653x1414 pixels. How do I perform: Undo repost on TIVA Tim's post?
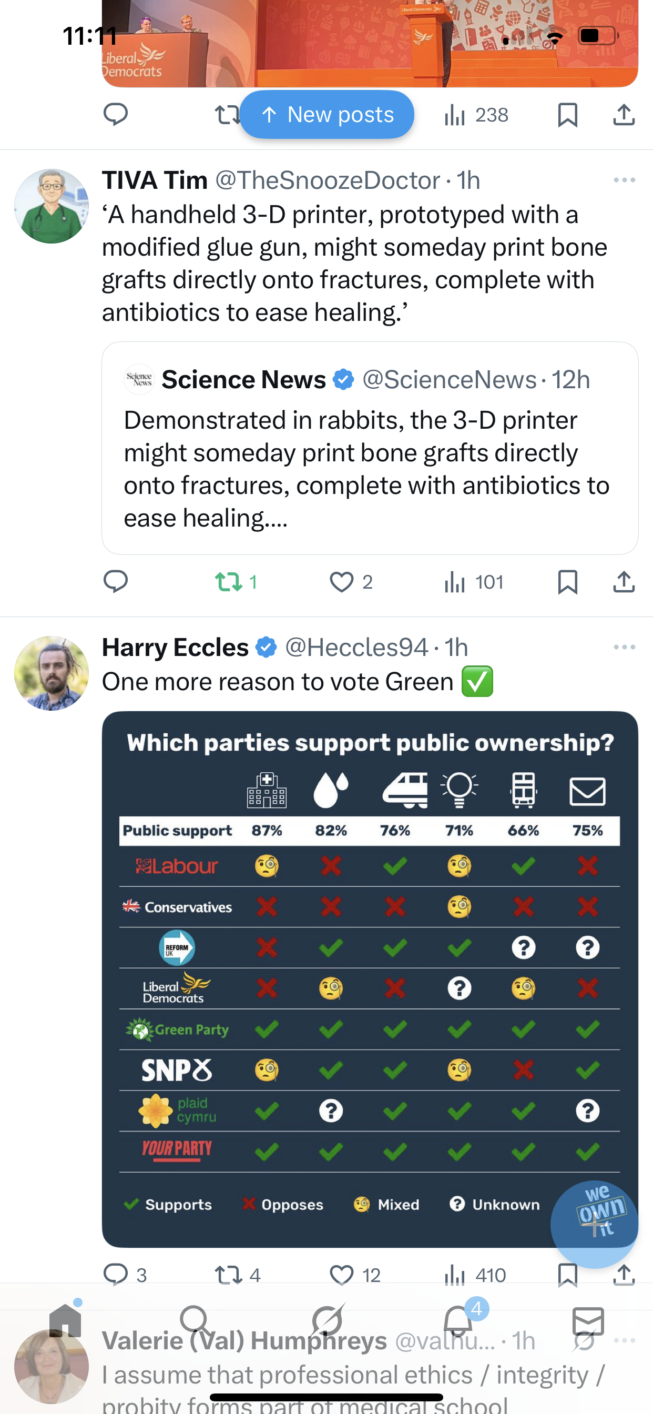pyautogui.click(x=228, y=582)
